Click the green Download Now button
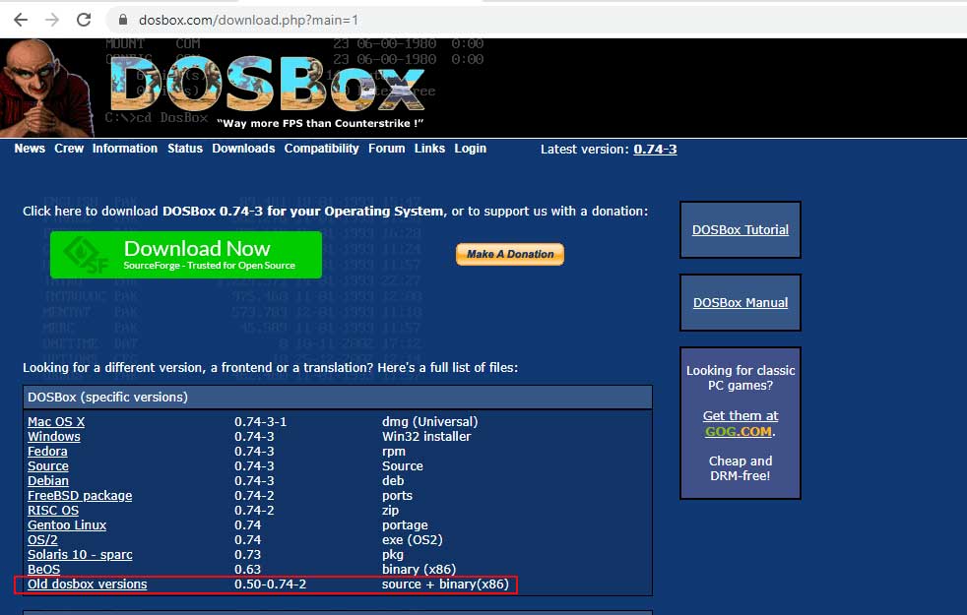This screenshot has height=615, width=967. click(186, 255)
